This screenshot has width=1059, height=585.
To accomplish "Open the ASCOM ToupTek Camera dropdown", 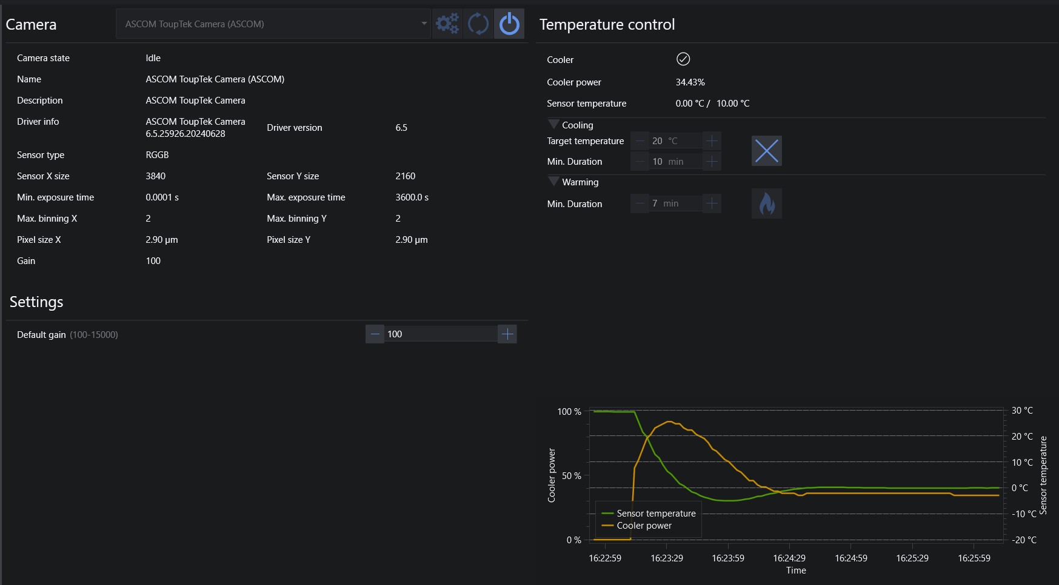I will pos(273,24).
